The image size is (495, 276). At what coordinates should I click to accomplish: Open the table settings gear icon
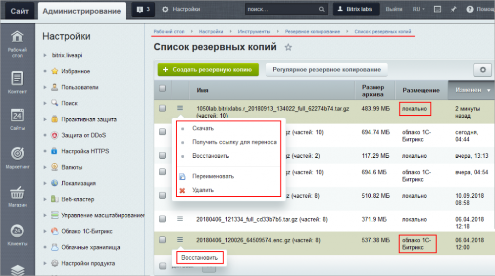tap(483, 70)
